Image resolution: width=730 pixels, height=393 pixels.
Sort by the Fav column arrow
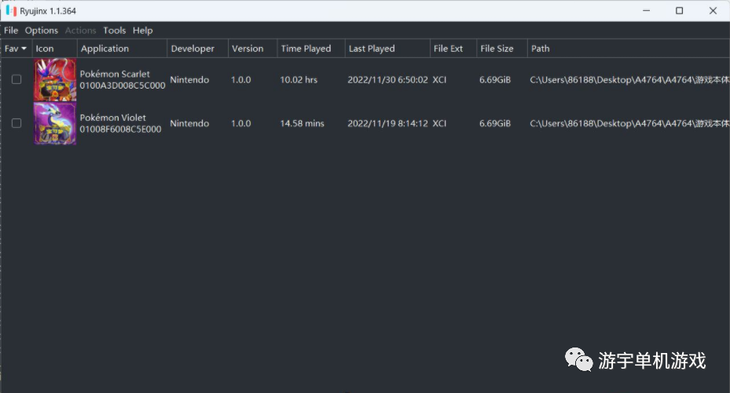click(x=24, y=49)
